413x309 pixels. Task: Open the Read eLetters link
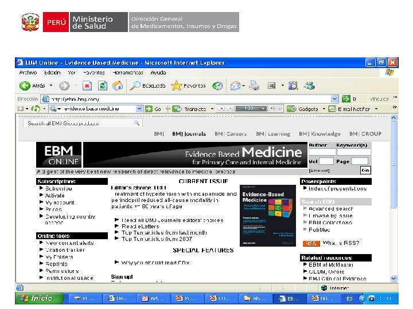[x=141, y=226]
